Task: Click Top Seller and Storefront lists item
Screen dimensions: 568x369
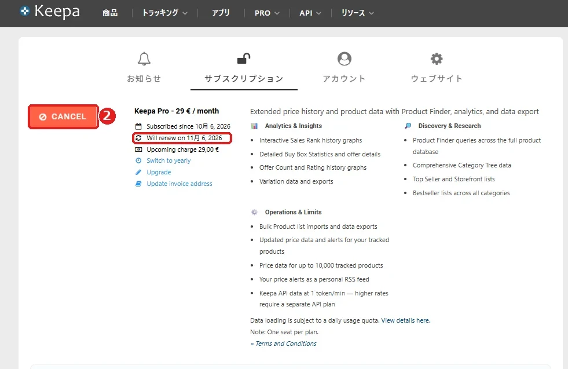Action: tap(453, 179)
